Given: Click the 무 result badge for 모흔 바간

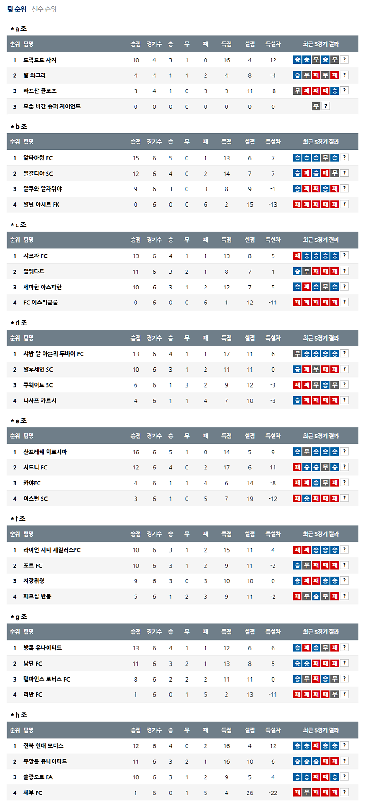Looking at the screenshot, I should (x=316, y=106).
